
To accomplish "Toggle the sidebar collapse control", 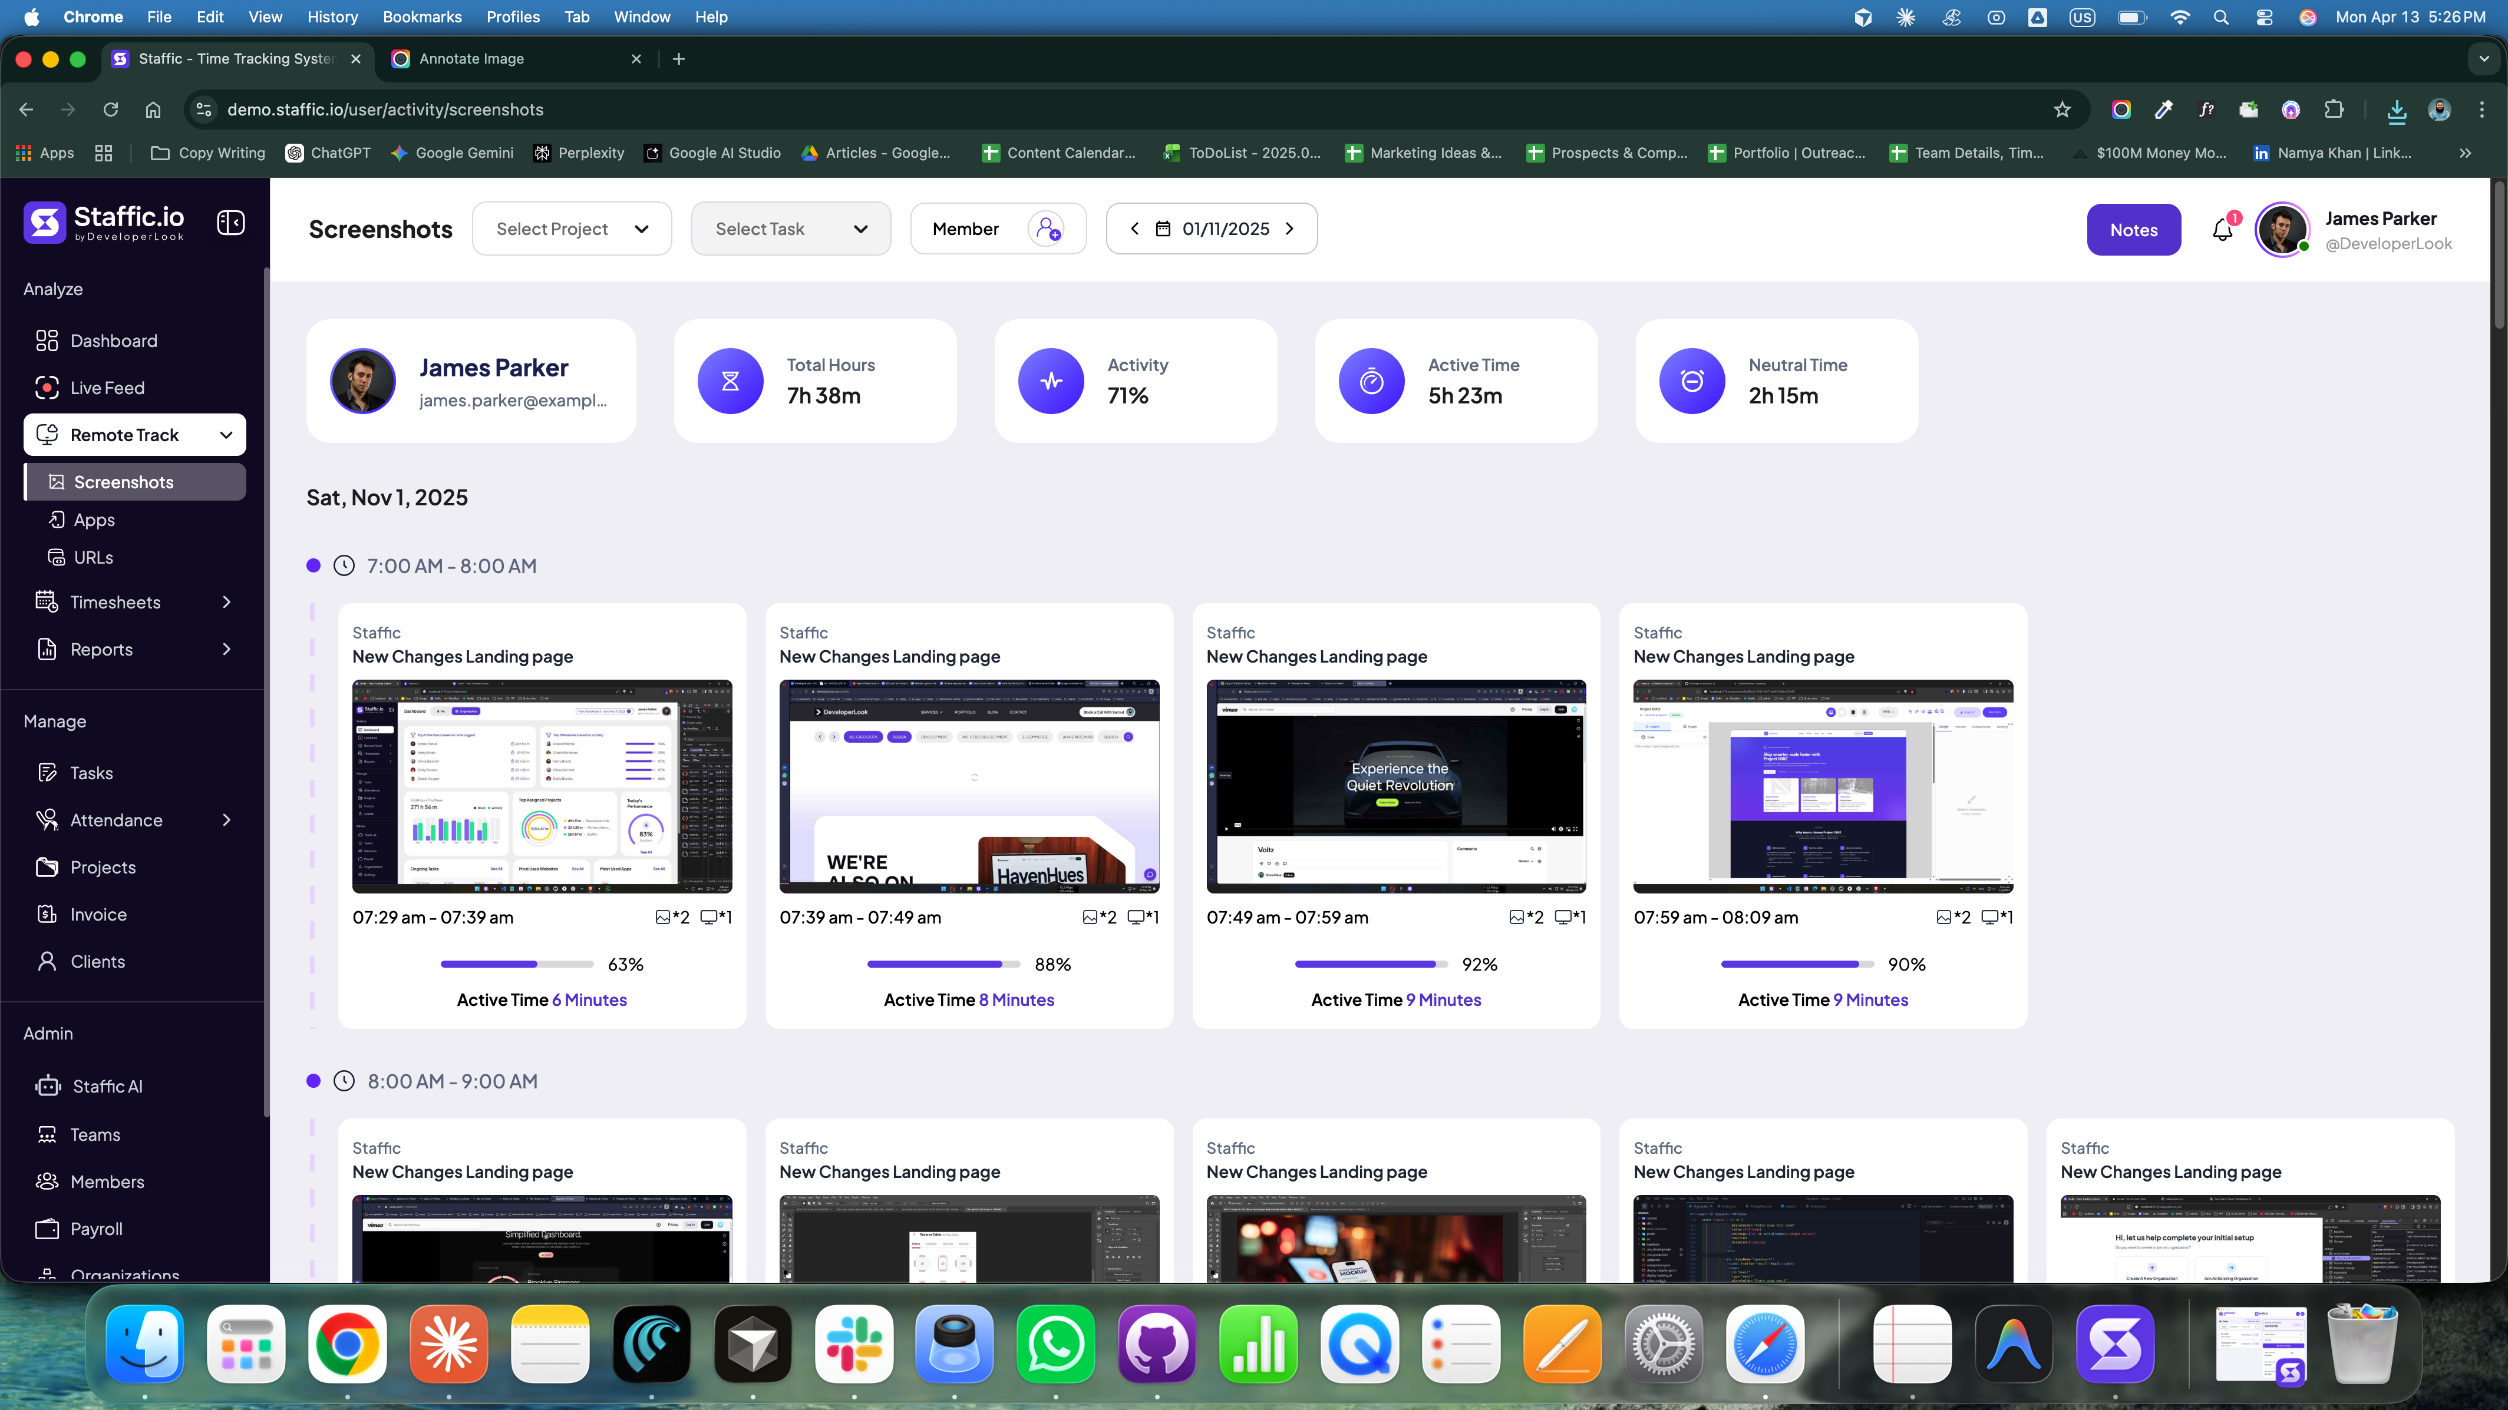I will pyautogui.click(x=231, y=222).
